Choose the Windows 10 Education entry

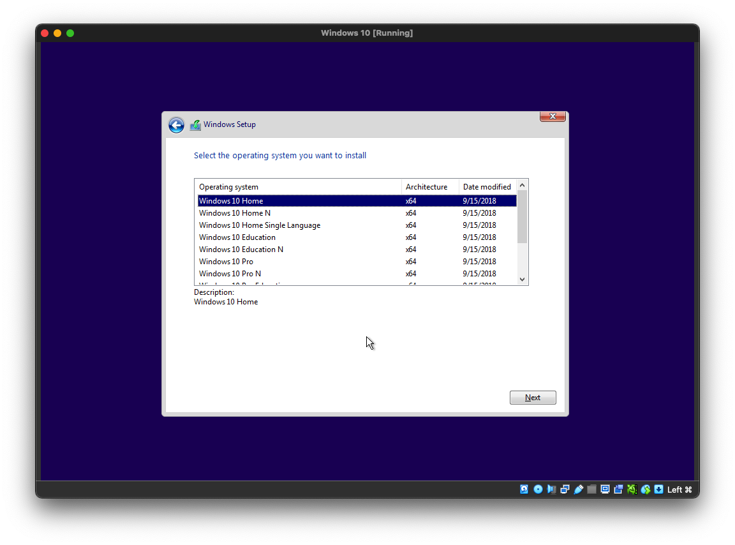pyautogui.click(x=237, y=237)
